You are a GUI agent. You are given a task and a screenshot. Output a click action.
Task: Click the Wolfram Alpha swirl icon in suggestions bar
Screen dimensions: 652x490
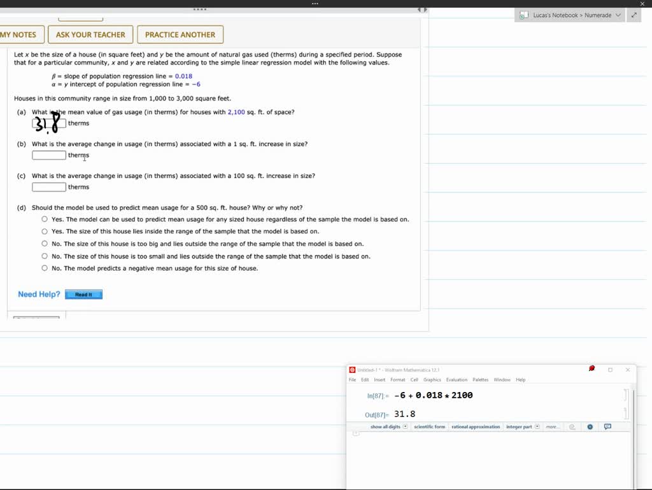click(572, 427)
